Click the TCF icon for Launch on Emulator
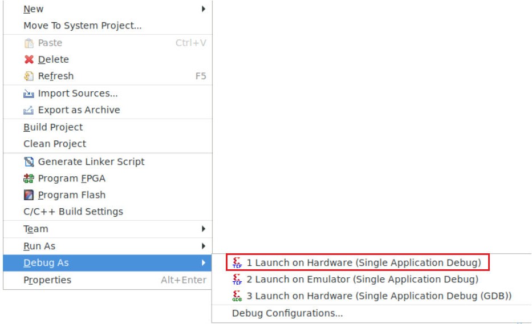Viewport: 532px width, 324px height. (x=237, y=280)
